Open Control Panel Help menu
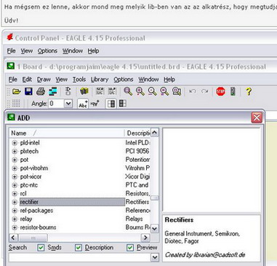 (x=93, y=51)
